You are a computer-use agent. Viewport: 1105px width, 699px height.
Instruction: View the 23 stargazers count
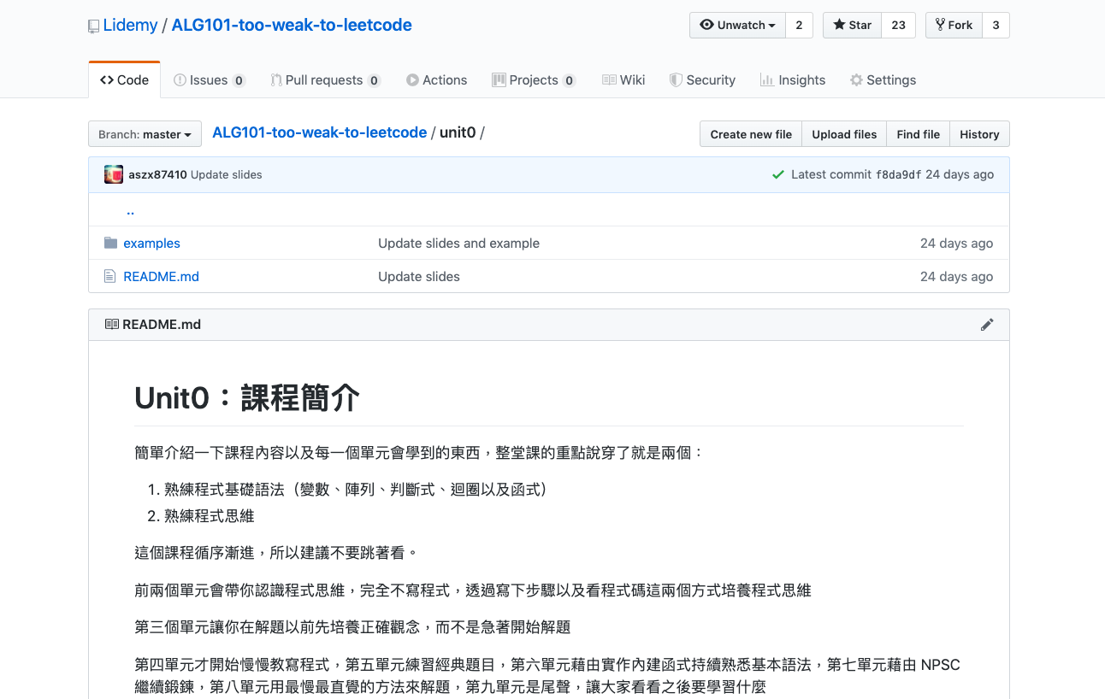pos(898,25)
